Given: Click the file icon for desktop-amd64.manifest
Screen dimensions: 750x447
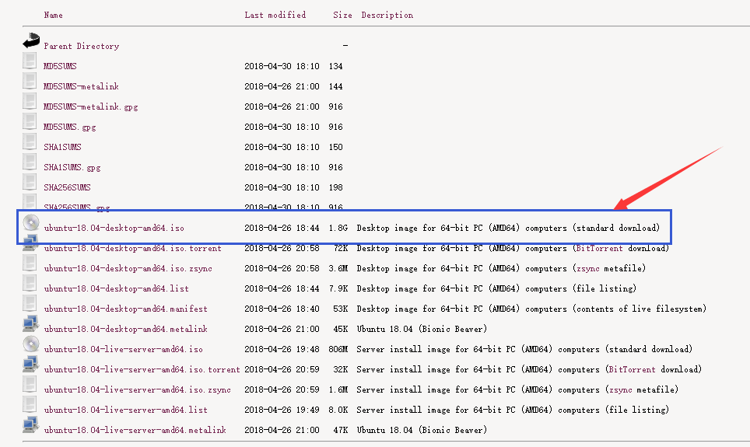Looking at the screenshot, I should click(x=30, y=304).
